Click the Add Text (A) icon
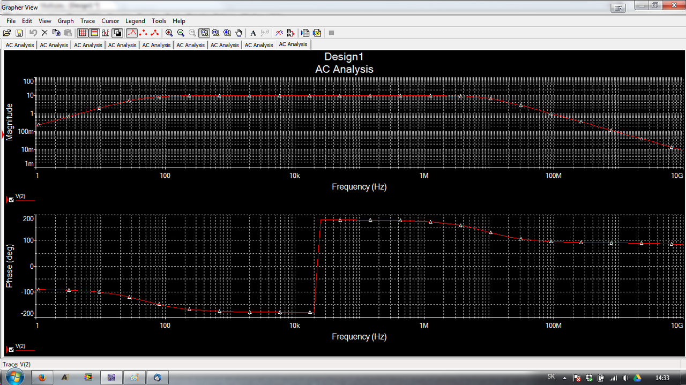The height and width of the screenshot is (385, 686). tap(253, 33)
